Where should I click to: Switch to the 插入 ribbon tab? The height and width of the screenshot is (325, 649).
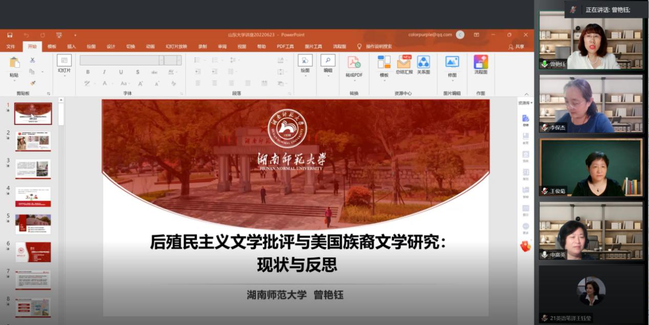[71, 47]
